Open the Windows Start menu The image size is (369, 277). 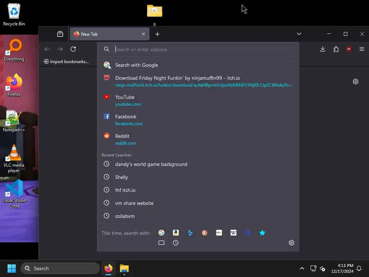point(12,268)
